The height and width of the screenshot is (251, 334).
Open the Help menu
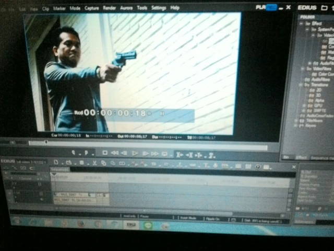point(175,8)
